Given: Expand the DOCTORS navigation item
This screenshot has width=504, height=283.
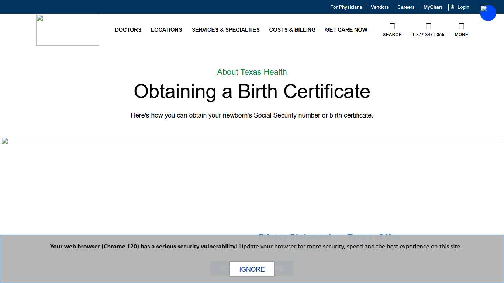Looking at the screenshot, I should [128, 30].
